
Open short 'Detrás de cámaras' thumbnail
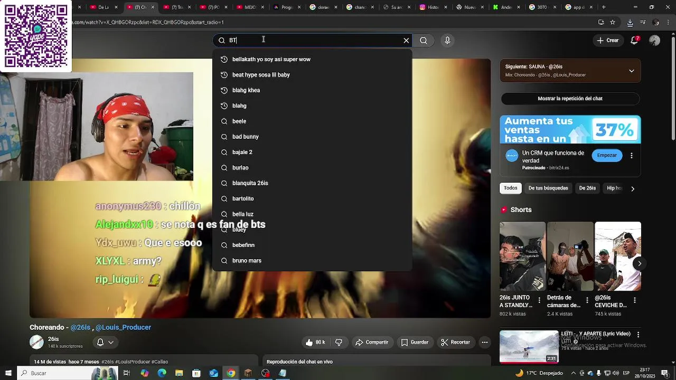point(570,256)
